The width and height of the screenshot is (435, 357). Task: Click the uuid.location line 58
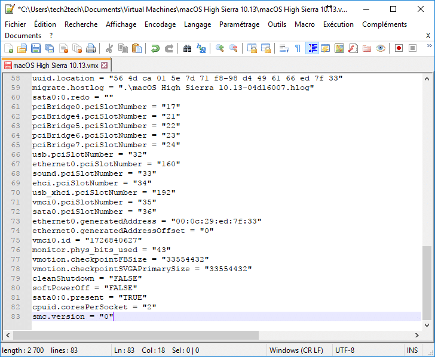[188, 78]
